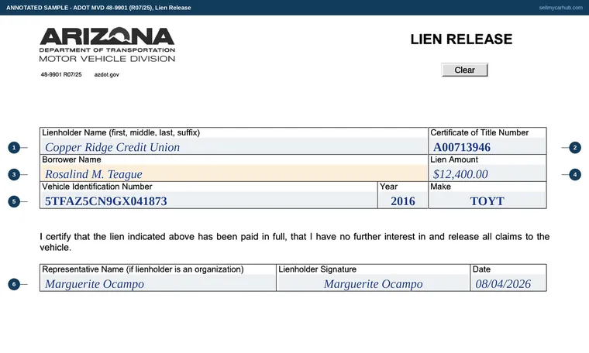Click the Clear button
Image resolution: width=589 pixels, height=353 pixels.
[465, 70]
